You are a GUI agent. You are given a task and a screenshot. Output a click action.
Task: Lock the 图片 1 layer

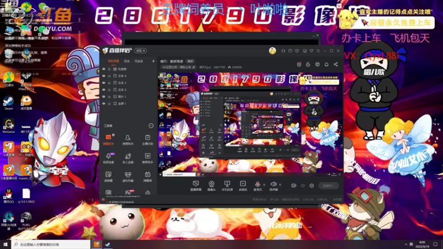pyautogui.click(x=109, y=96)
